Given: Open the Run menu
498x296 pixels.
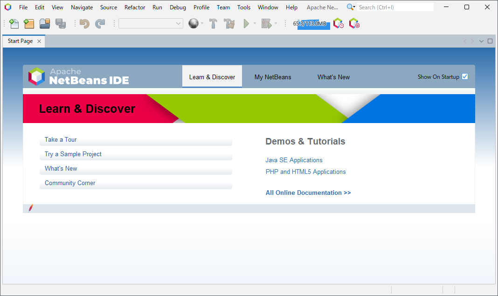Looking at the screenshot, I should click(x=157, y=7).
